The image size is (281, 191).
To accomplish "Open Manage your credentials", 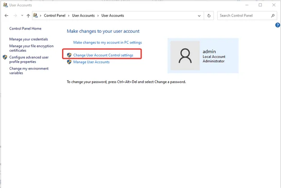I will (28, 39).
